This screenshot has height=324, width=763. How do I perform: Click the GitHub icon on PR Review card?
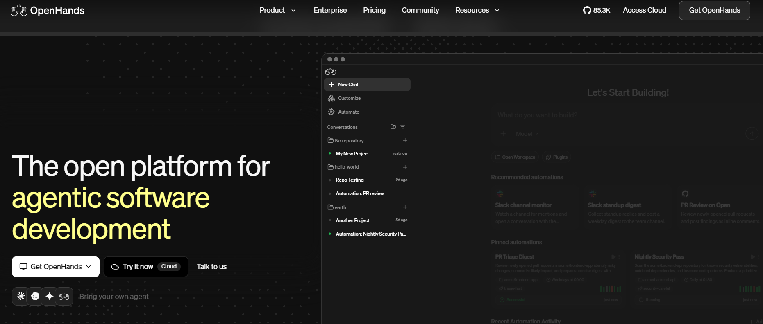(685, 193)
